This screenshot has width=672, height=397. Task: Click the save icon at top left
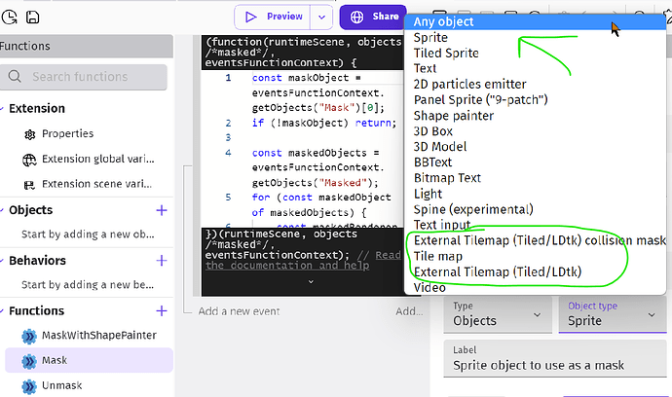click(33, 18)
